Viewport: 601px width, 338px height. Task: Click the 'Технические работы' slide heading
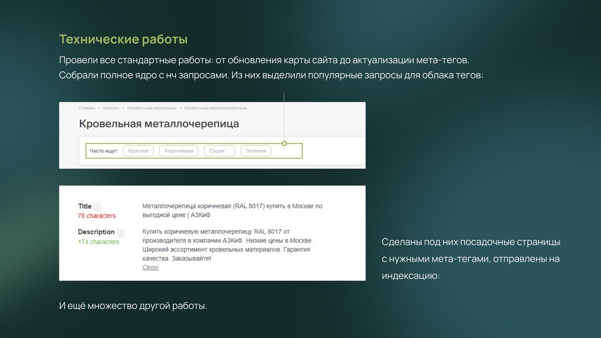123,39
